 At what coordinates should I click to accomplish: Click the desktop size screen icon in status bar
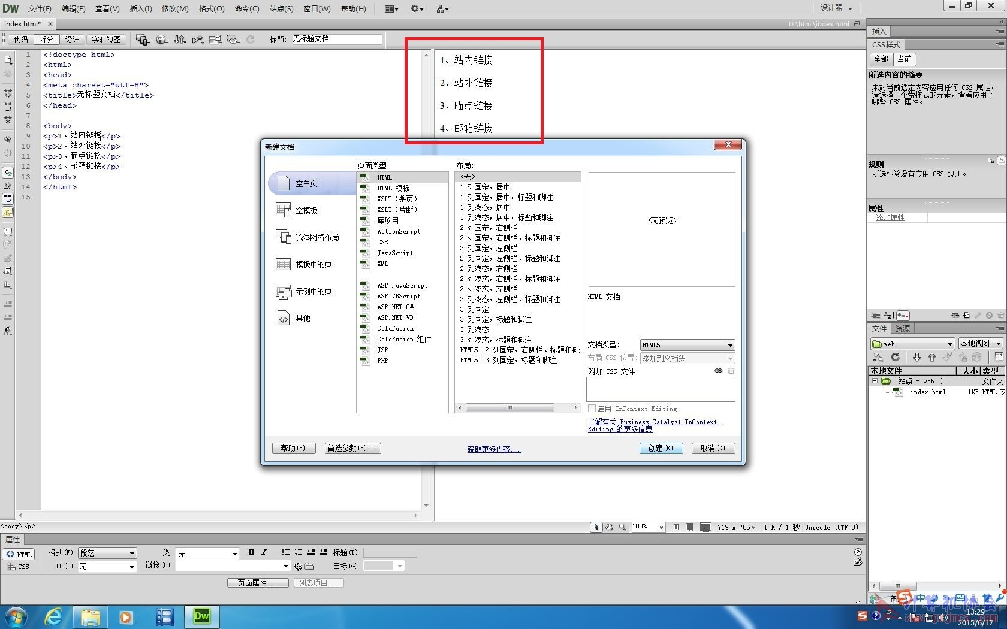[x=706, y=527]
